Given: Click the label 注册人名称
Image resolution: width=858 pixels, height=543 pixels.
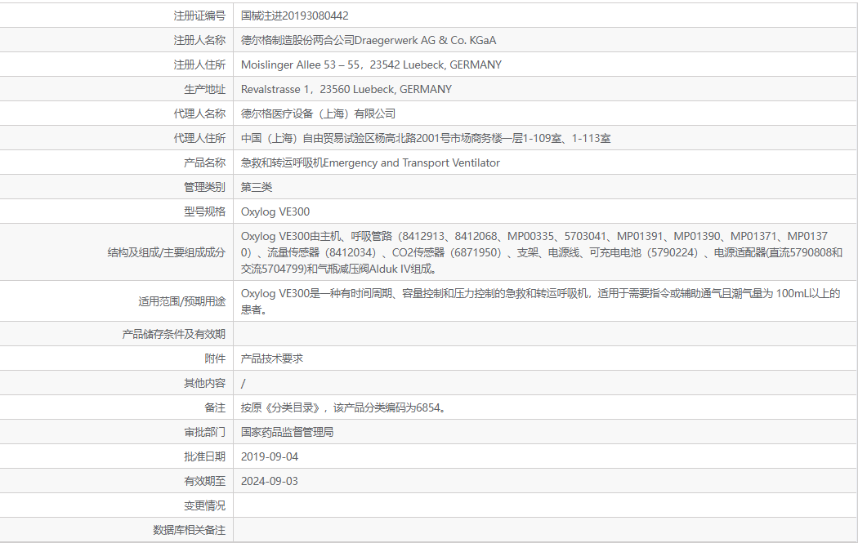Looking at the screenshot, I should tap(199, 41).
